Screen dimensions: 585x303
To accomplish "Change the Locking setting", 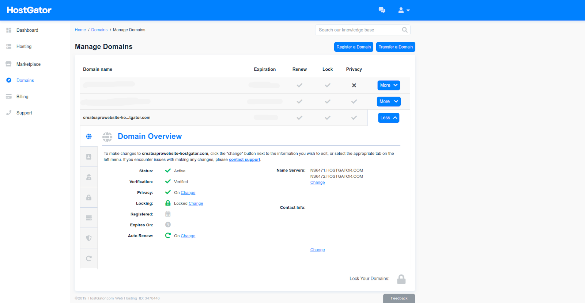I will click(x=196, y=204).
